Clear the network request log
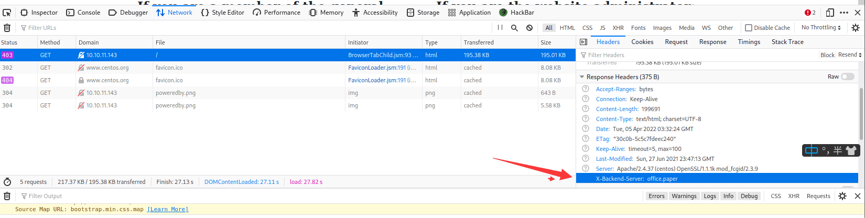This screenshot has height=218, width=865. point(7,28)
